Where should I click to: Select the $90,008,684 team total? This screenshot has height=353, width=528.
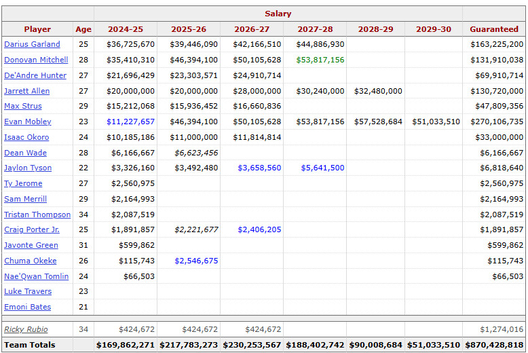click(x=375, y=345)
